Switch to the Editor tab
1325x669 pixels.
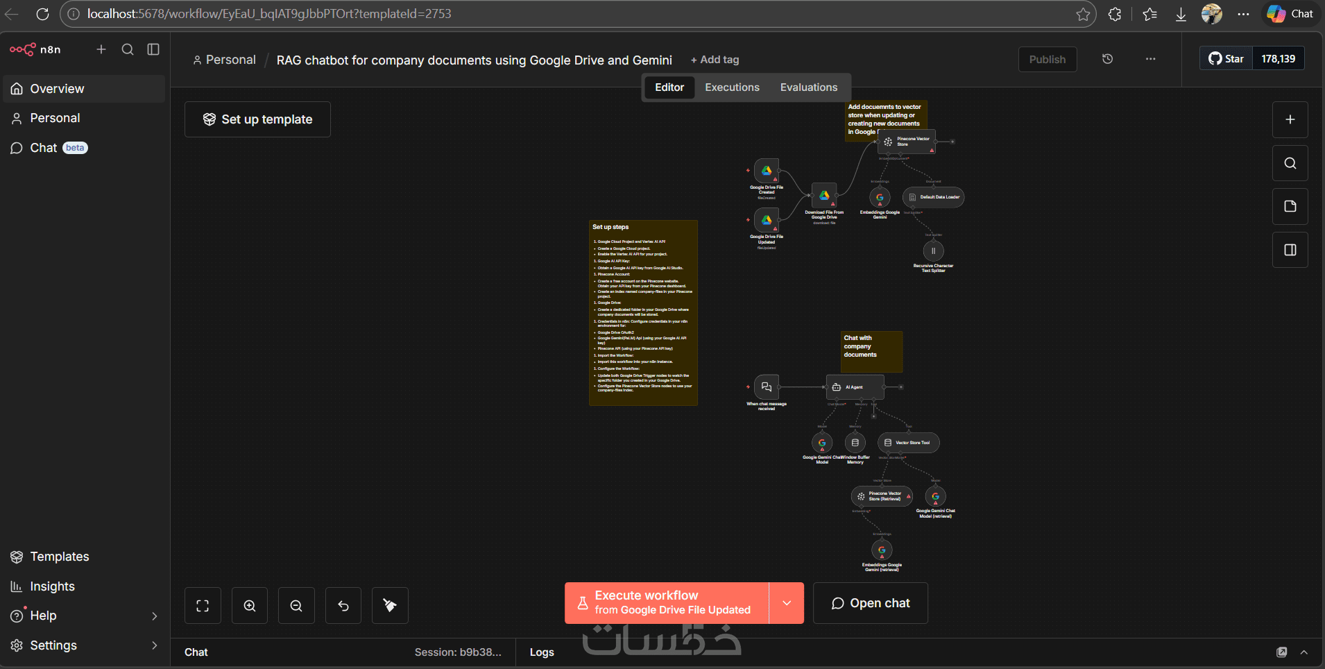click(669, 87)
